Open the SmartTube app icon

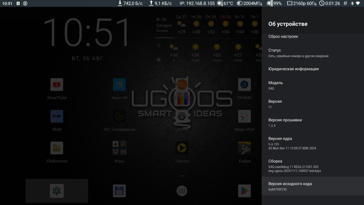tap(57, 85)
